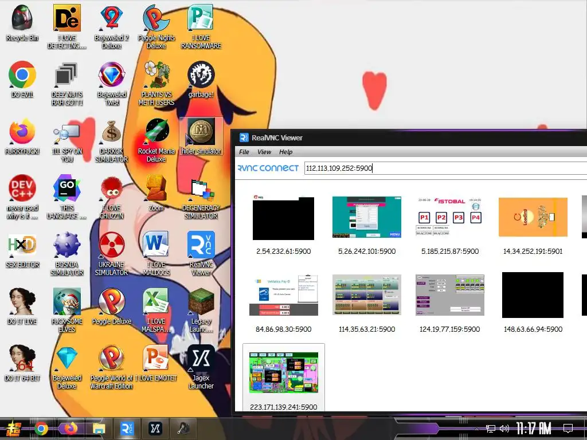Viewport: 587px width, 440px height.
Task: Click the Start button on the taskbar
Action: point(14,429)
